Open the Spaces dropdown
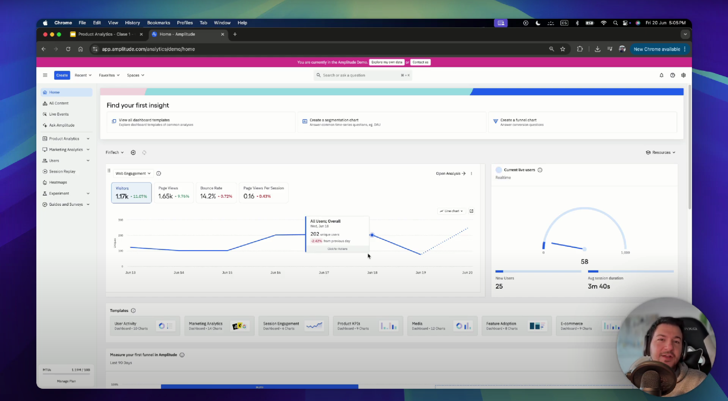 coord(135,75)
